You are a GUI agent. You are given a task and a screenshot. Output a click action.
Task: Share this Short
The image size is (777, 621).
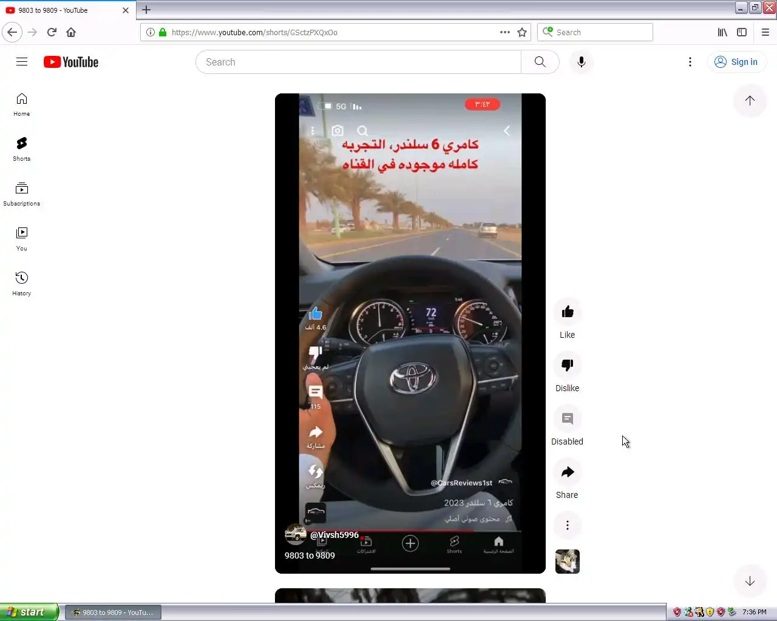tap(568, 472)
